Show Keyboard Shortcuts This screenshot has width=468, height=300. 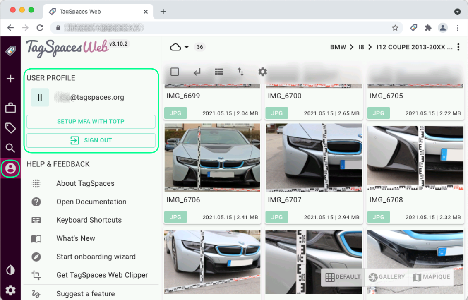89,220
